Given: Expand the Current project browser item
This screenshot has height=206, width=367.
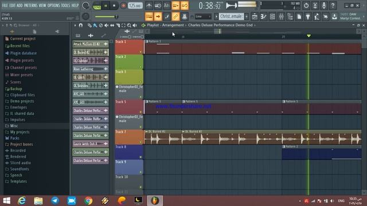Looking at the screenshot, I should coord(23,38).
